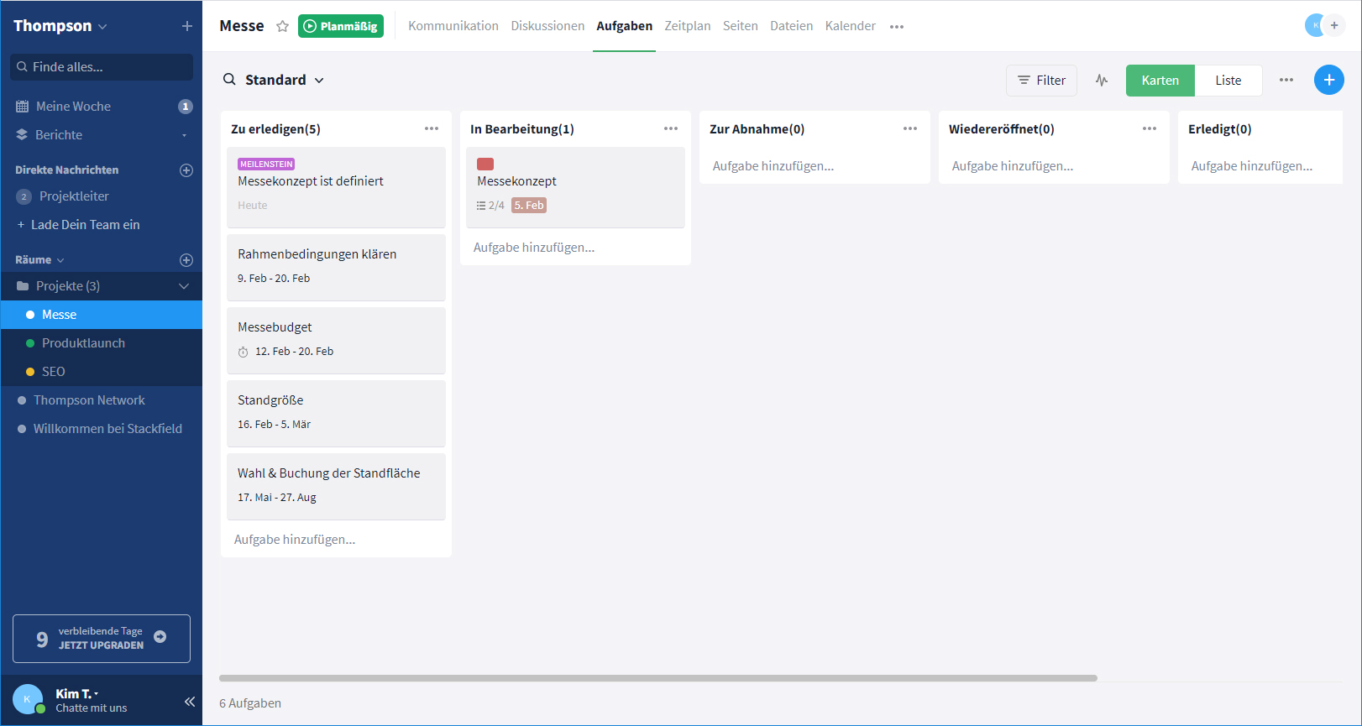Open the Diskussionen tab
Viewport: 1362px width, 726px height.
point(547,26)
